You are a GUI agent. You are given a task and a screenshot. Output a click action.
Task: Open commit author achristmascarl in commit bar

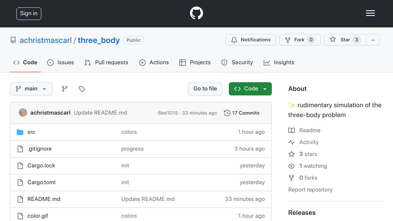pyautogui.click(x=50, y=113)
